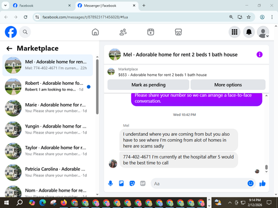Open the Video/Reels icon in navigation
Screen dimensions: 278x208
coord(151,32)
